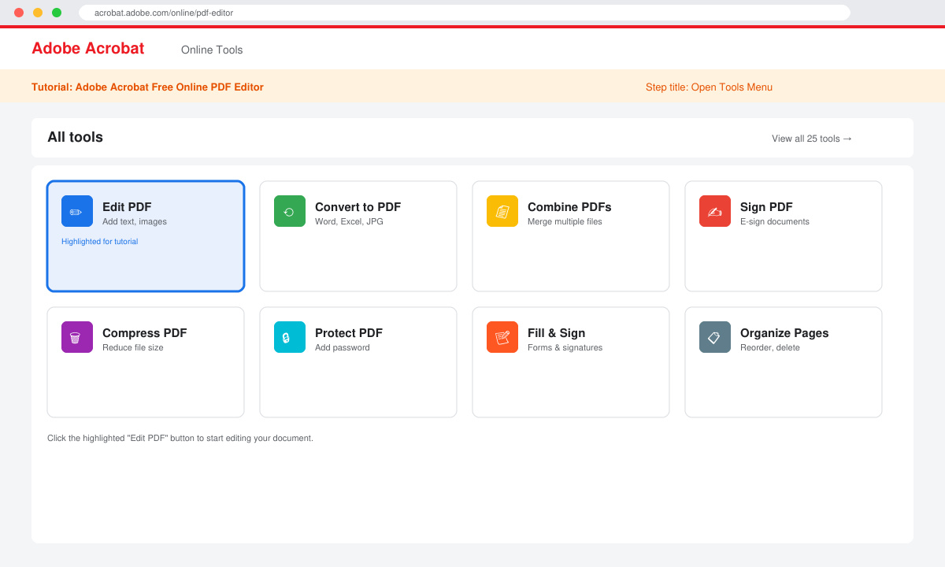Click the "Step title: Open Tools Menu" text
945x567 pixels.
(x=709, y=87)
